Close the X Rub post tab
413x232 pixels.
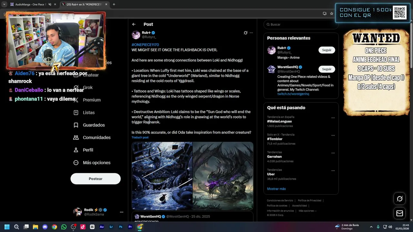(x=106, y=5)
